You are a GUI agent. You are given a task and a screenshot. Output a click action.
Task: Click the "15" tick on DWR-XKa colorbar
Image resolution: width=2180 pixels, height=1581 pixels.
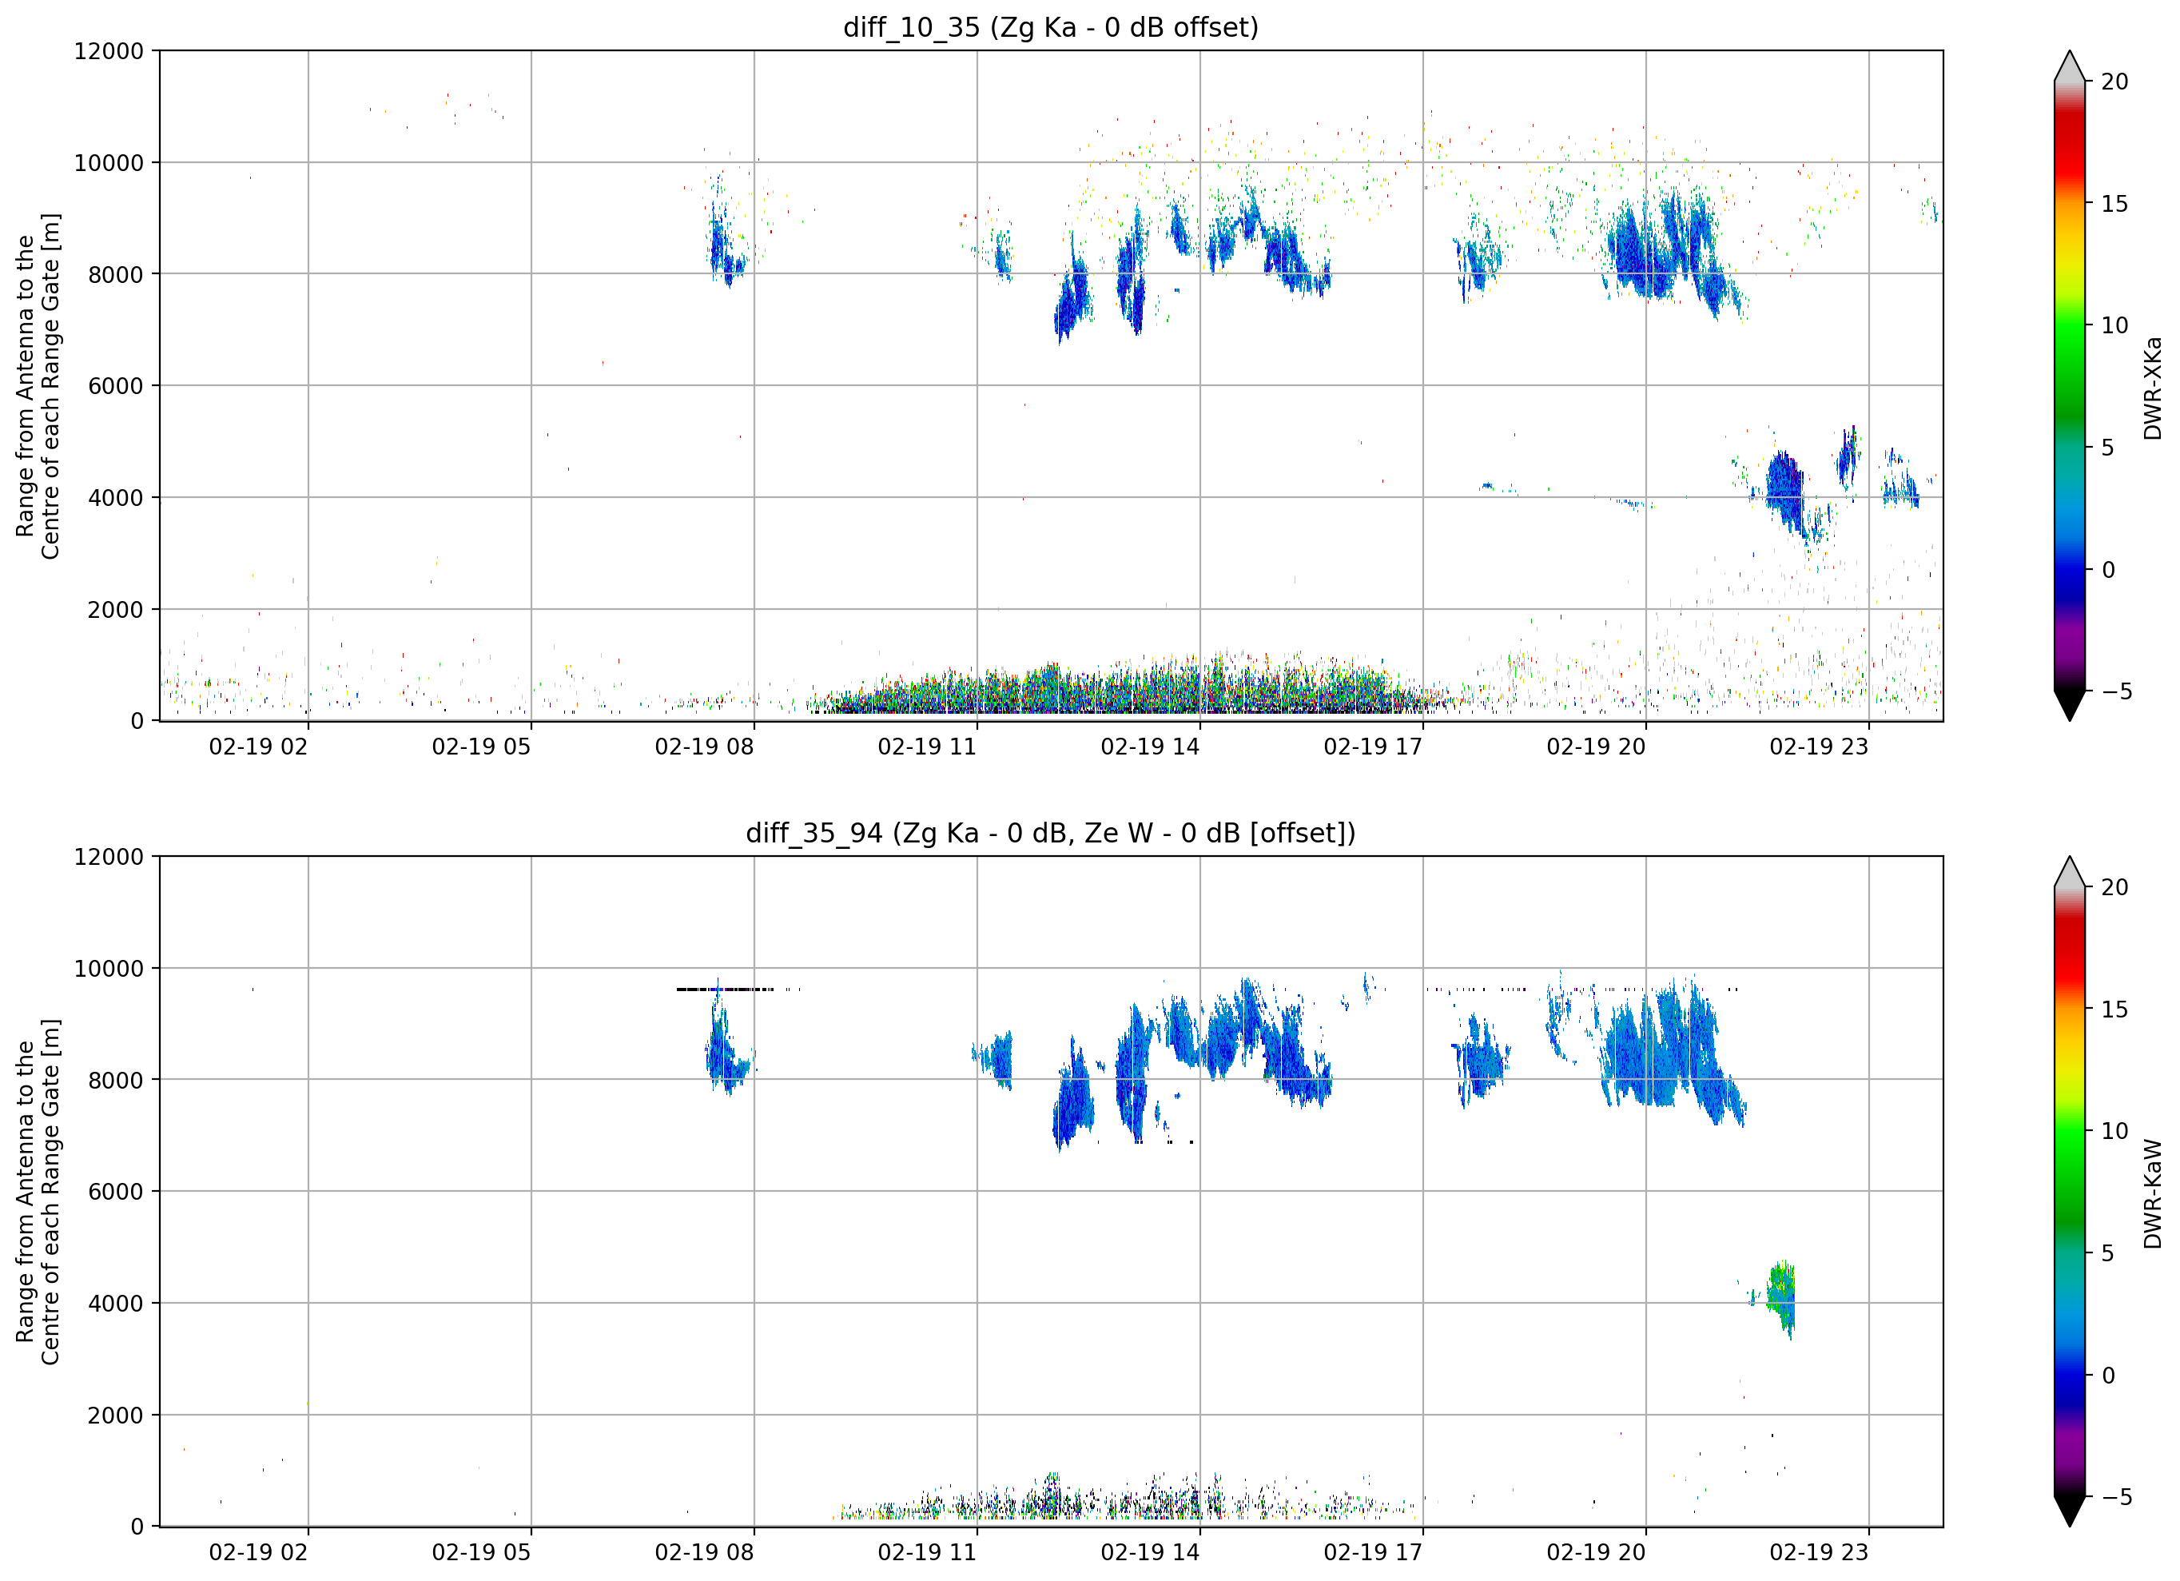coord(2114,204)
